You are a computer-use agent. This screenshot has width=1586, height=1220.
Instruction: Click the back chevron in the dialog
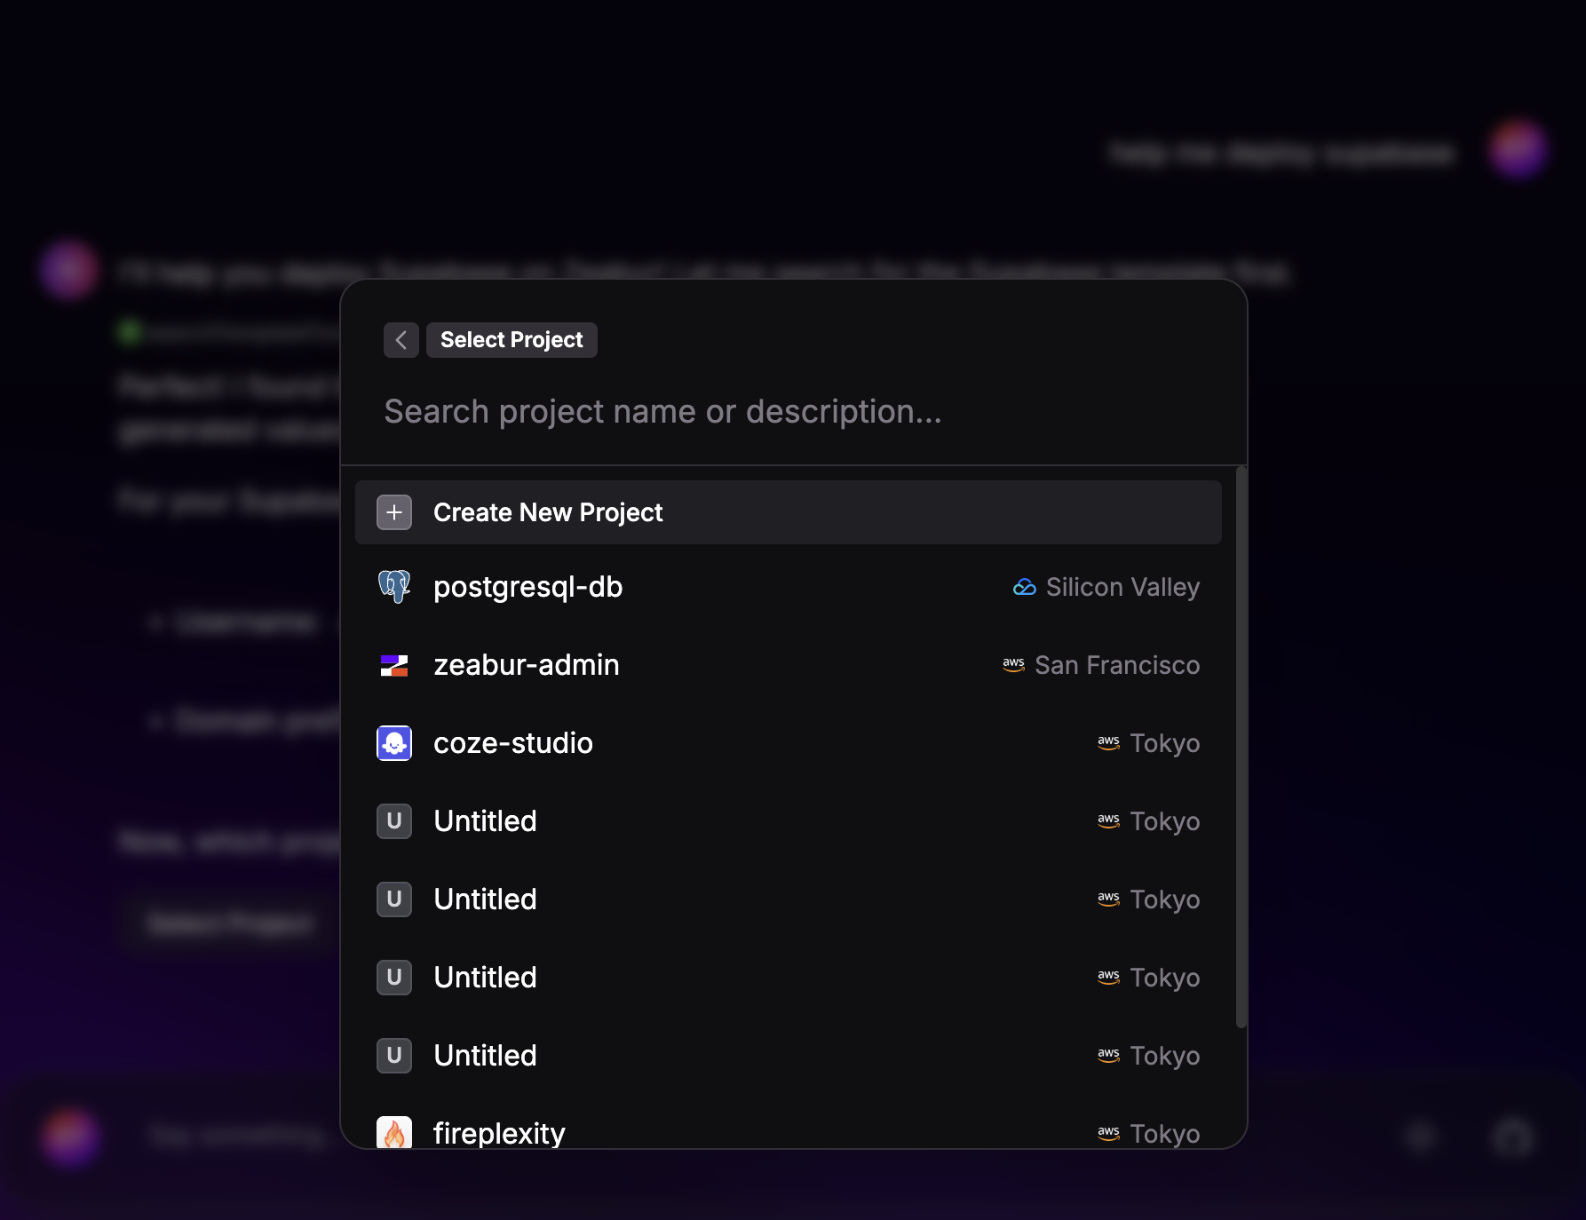tap(400, 340)
